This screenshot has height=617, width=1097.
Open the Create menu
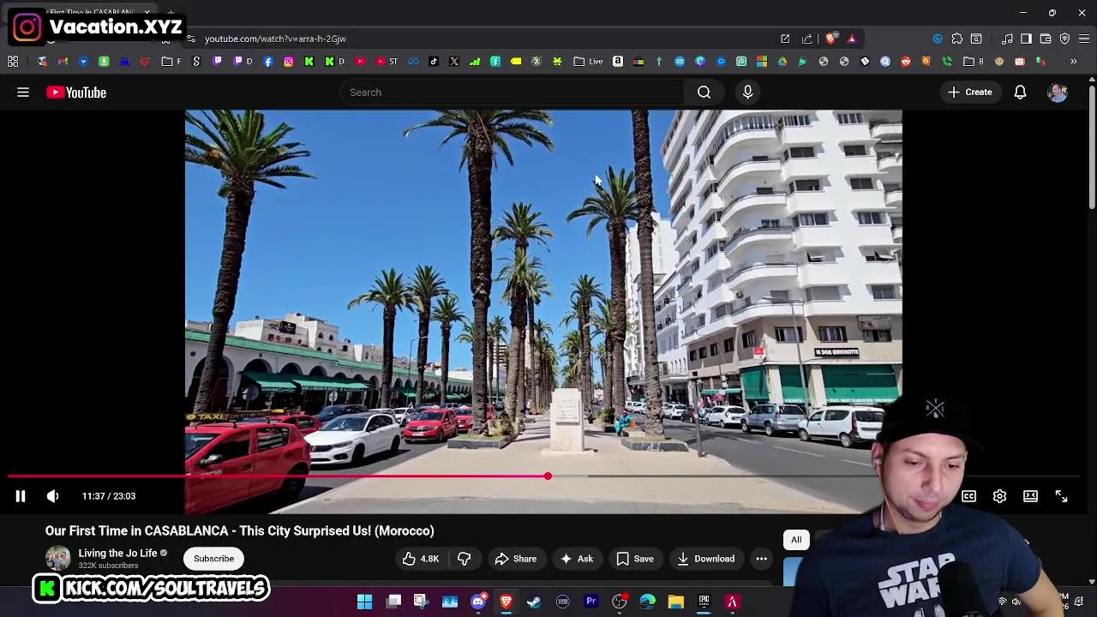969,93
